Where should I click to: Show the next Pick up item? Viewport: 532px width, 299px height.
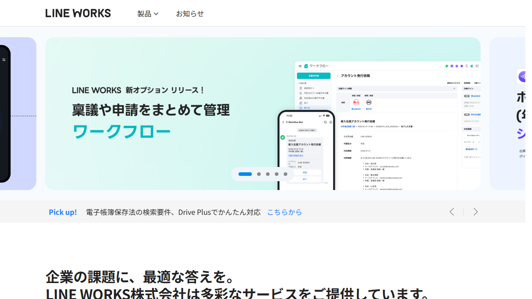pyautogui.click(x=475, y=212)
